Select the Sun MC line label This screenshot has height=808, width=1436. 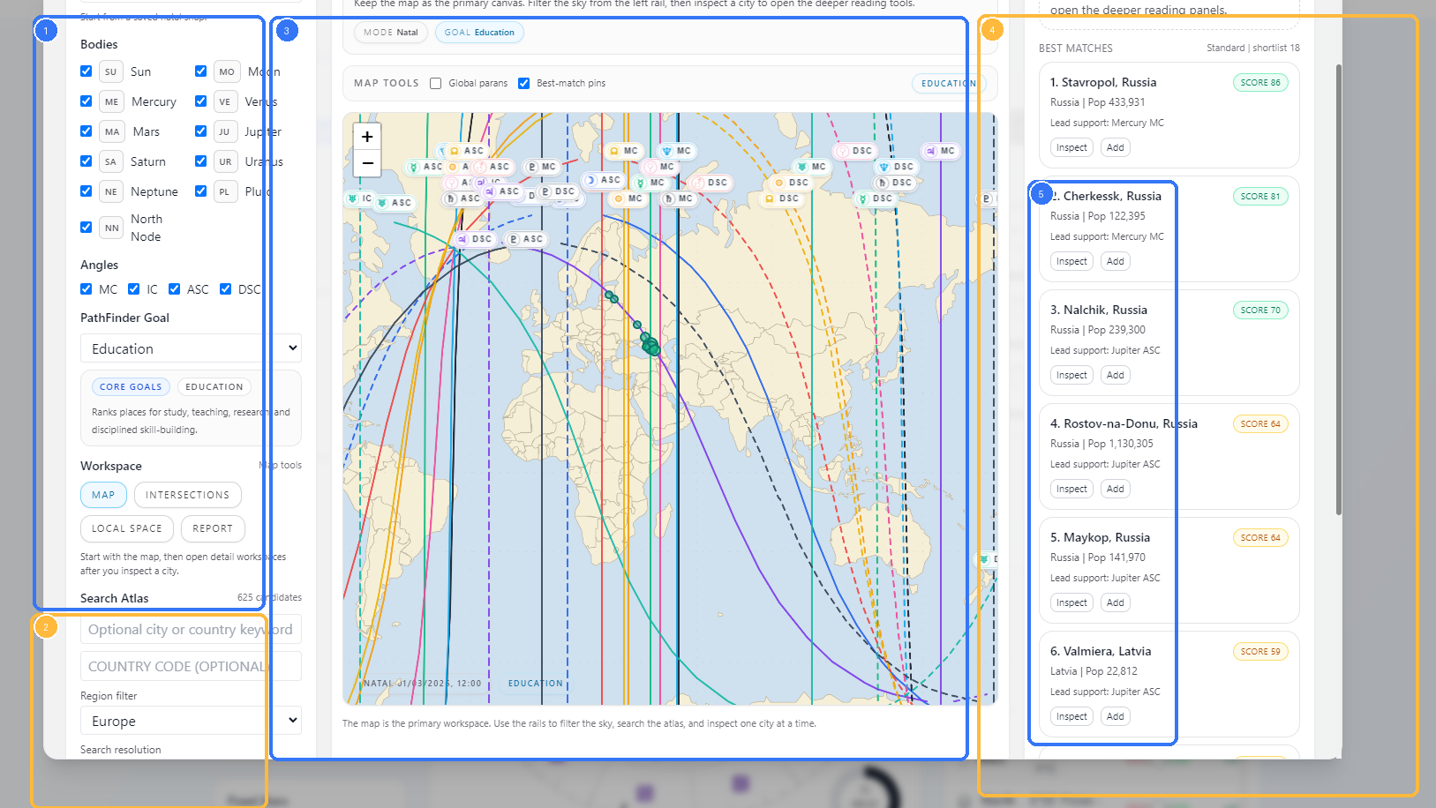pyautogui.click(x=628, y=198)
